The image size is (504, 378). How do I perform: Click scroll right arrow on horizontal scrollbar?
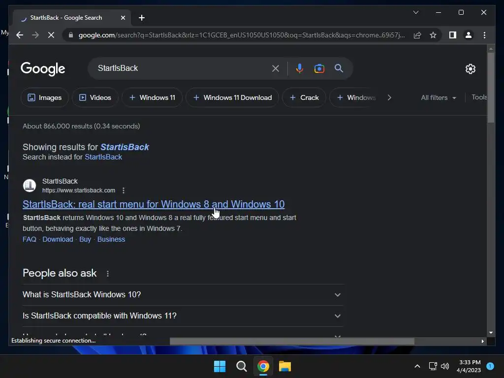point(482,341)
